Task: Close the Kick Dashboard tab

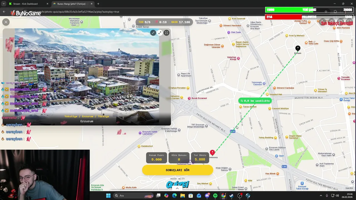Action: (x=47, y=4)
